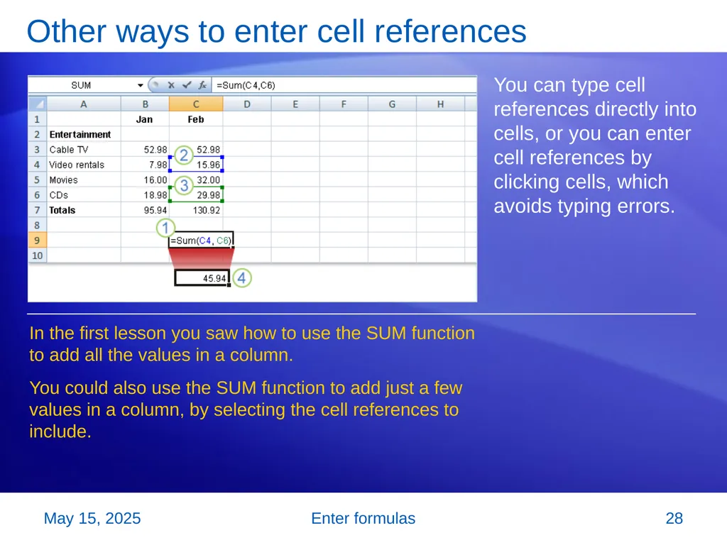
Task: Click the Enter checkmark icon in formula bar
Action: tap(187, 85)
